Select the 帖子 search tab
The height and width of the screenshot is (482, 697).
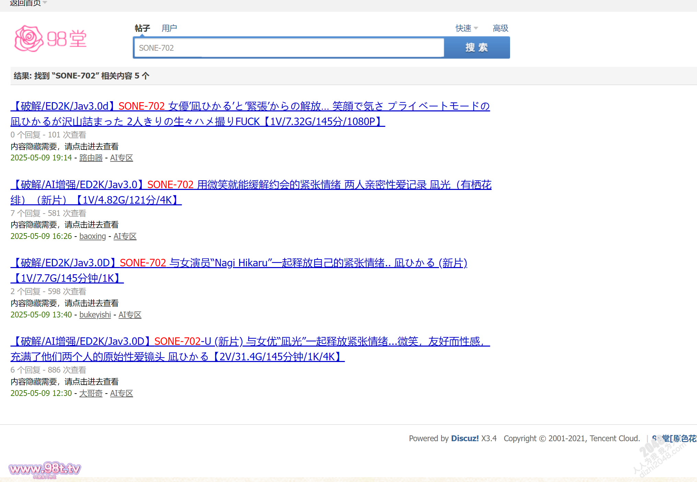click(142, 28)
